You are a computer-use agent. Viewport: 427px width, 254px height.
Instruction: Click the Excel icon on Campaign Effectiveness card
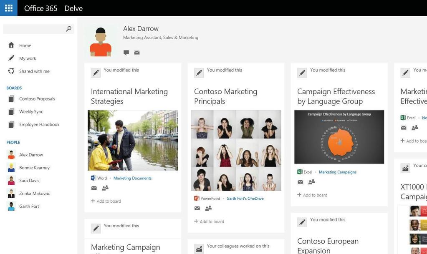(300, 172)
